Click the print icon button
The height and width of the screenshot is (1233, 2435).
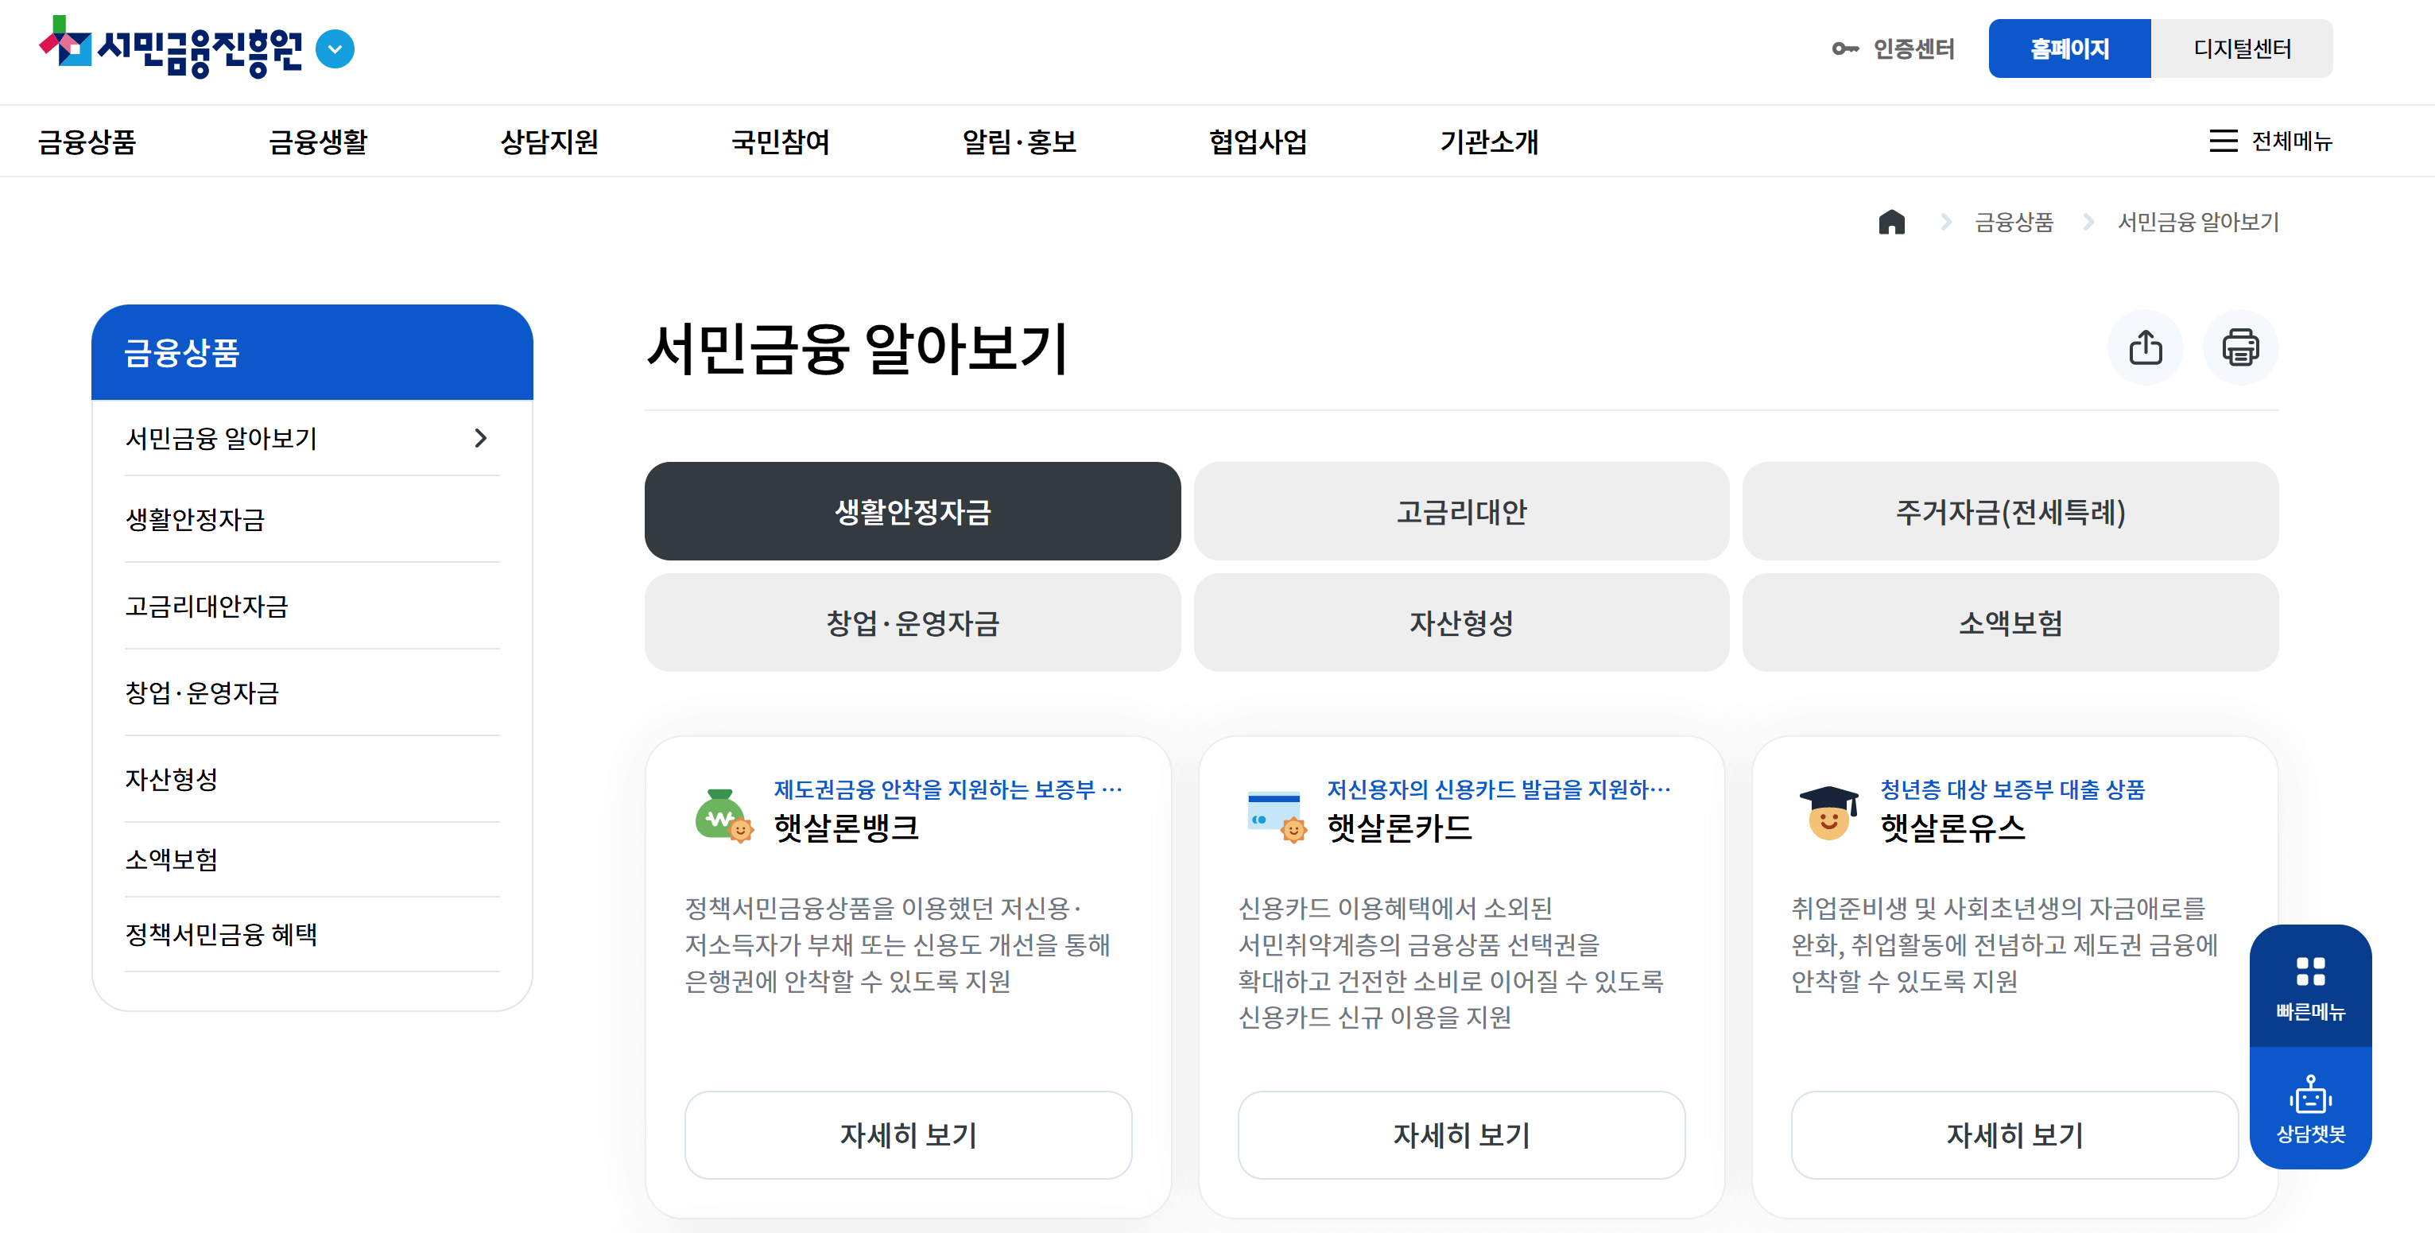[2239, 347]
